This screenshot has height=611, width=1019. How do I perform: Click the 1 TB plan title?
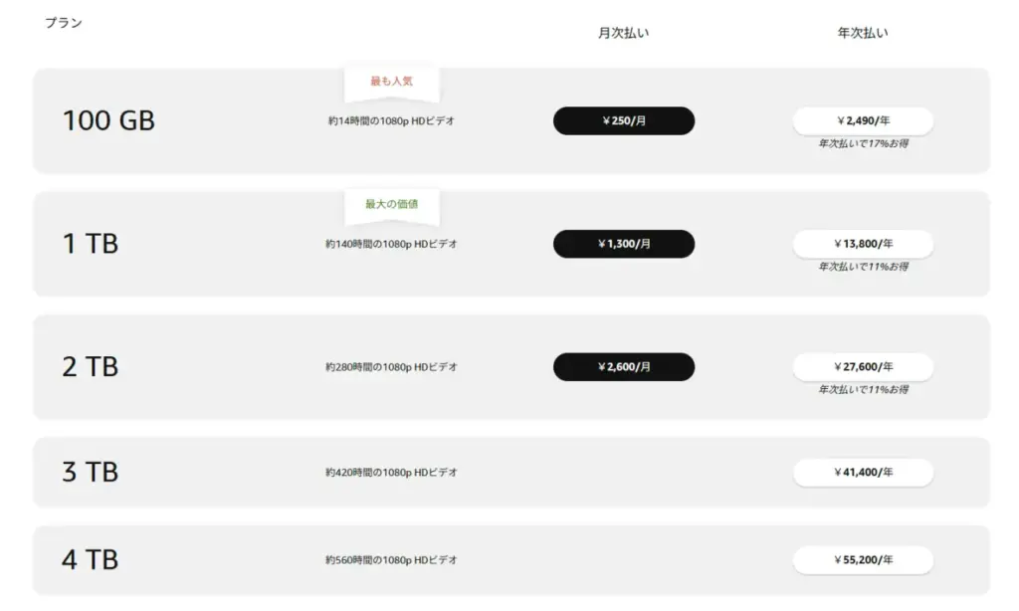91,244
